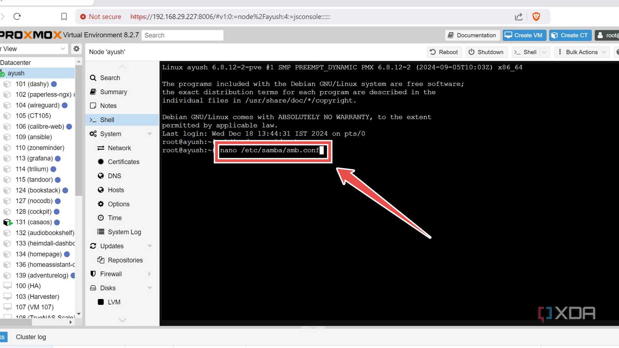Expand the Firewall submenu
The height and width of the screenshot is (348, 619).
pos(150,274)
